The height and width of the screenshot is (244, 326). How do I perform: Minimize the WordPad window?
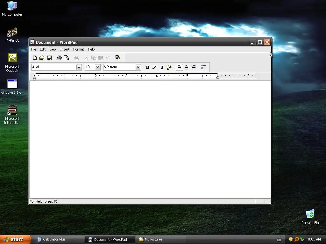pos(252,42)
